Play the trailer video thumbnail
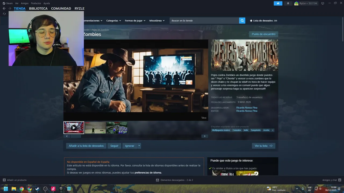344x193 pixels. point(74,128)
